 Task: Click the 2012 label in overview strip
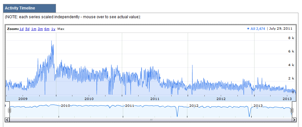coord(194,106)
